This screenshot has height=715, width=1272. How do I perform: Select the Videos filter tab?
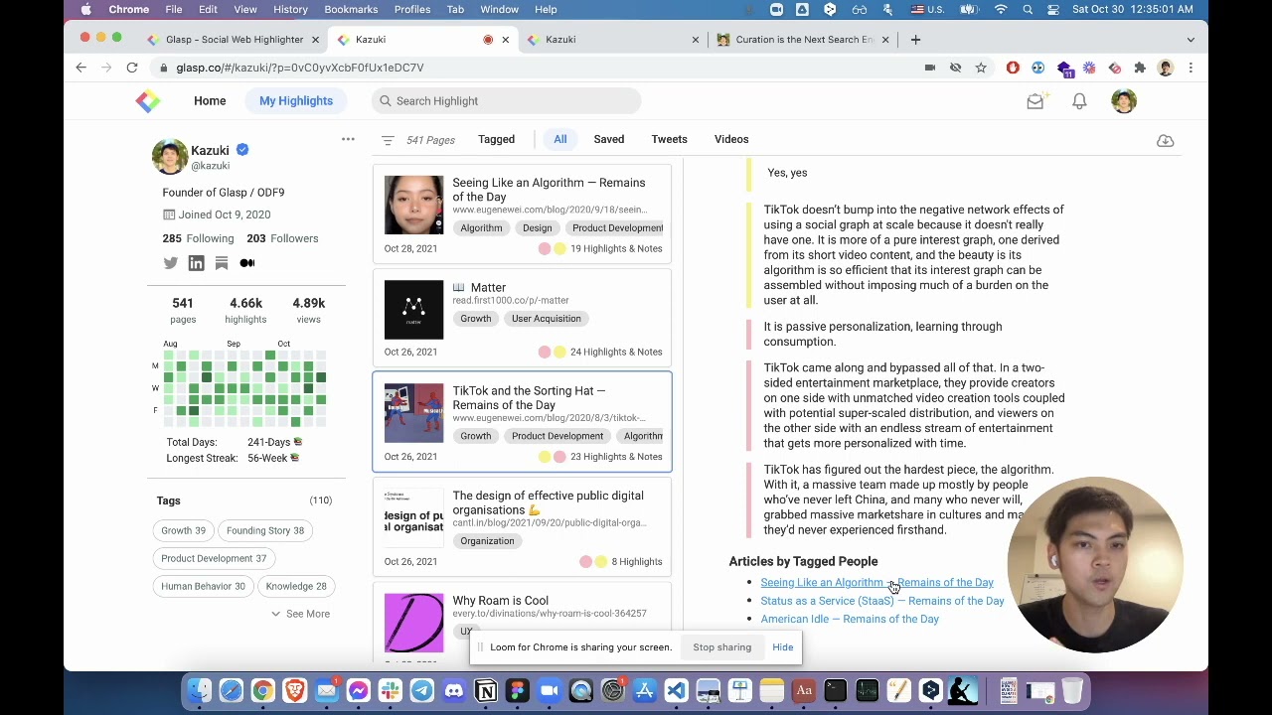click(x=731, y=139)
